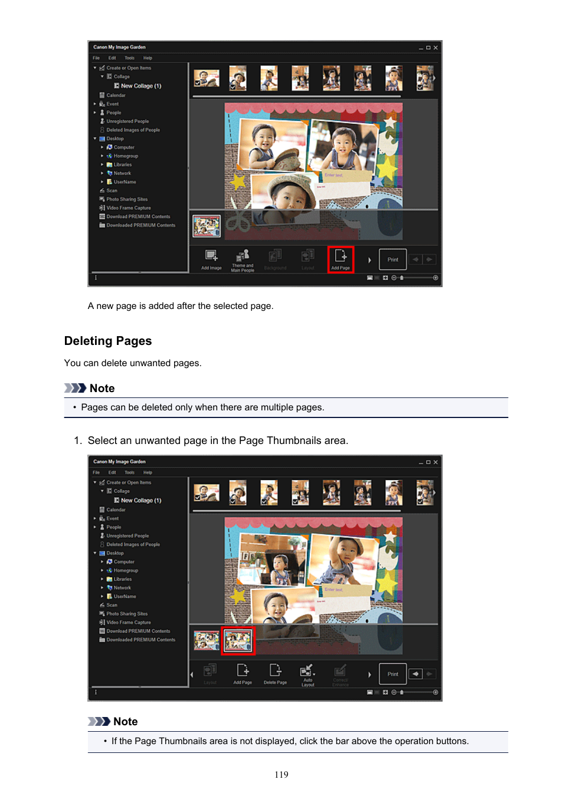Open the Help menu in upper window
Image resolution: width=563 pixels, height=796 pixels.
point(148,58)
